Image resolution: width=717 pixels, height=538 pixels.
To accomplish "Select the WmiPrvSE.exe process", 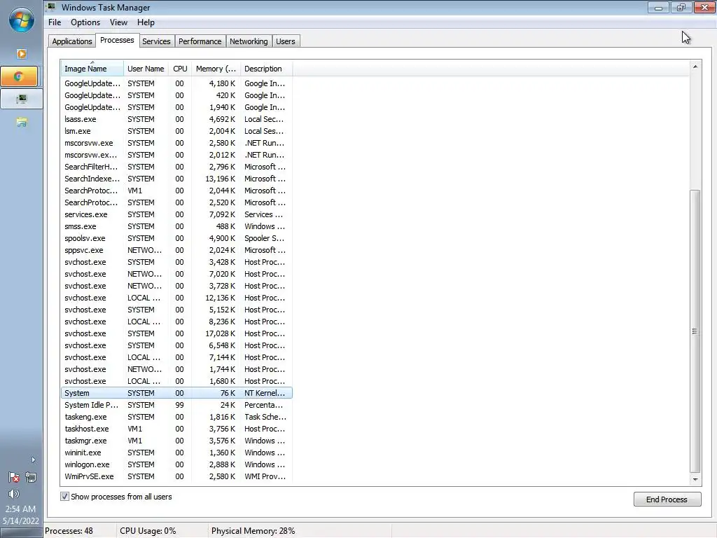I will (176, 476).
